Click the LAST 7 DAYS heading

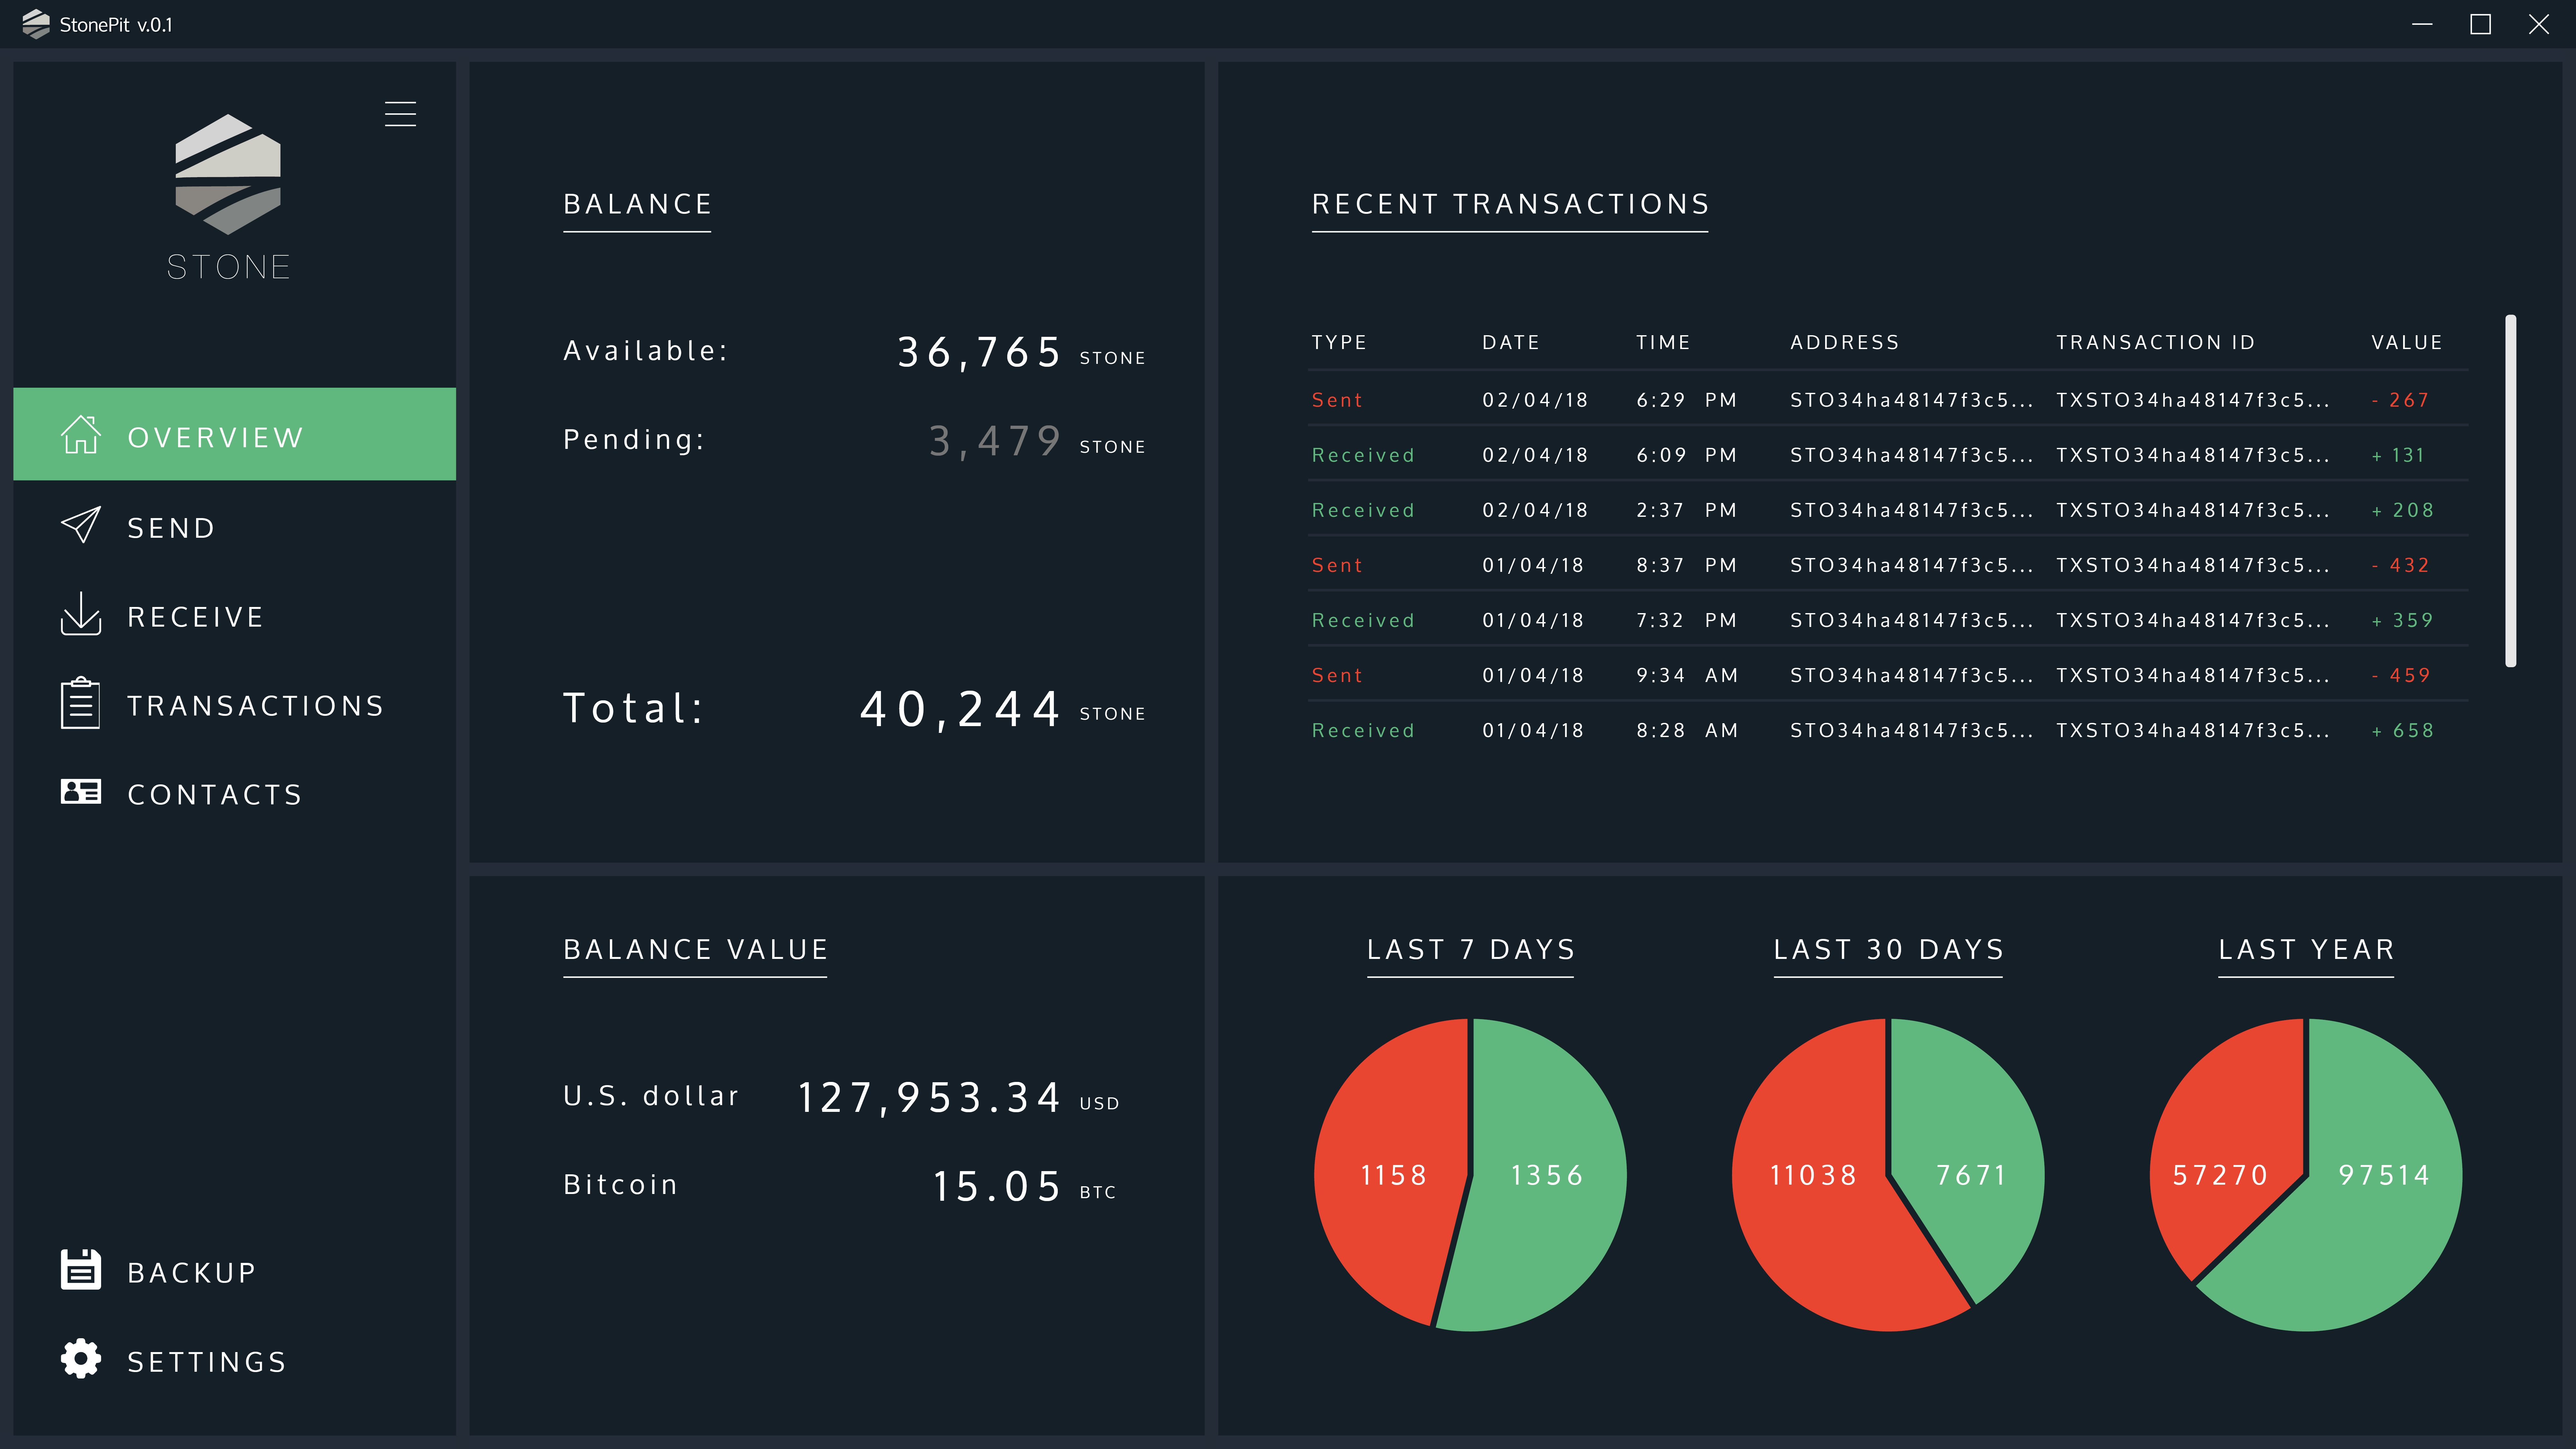[1471, 949]
